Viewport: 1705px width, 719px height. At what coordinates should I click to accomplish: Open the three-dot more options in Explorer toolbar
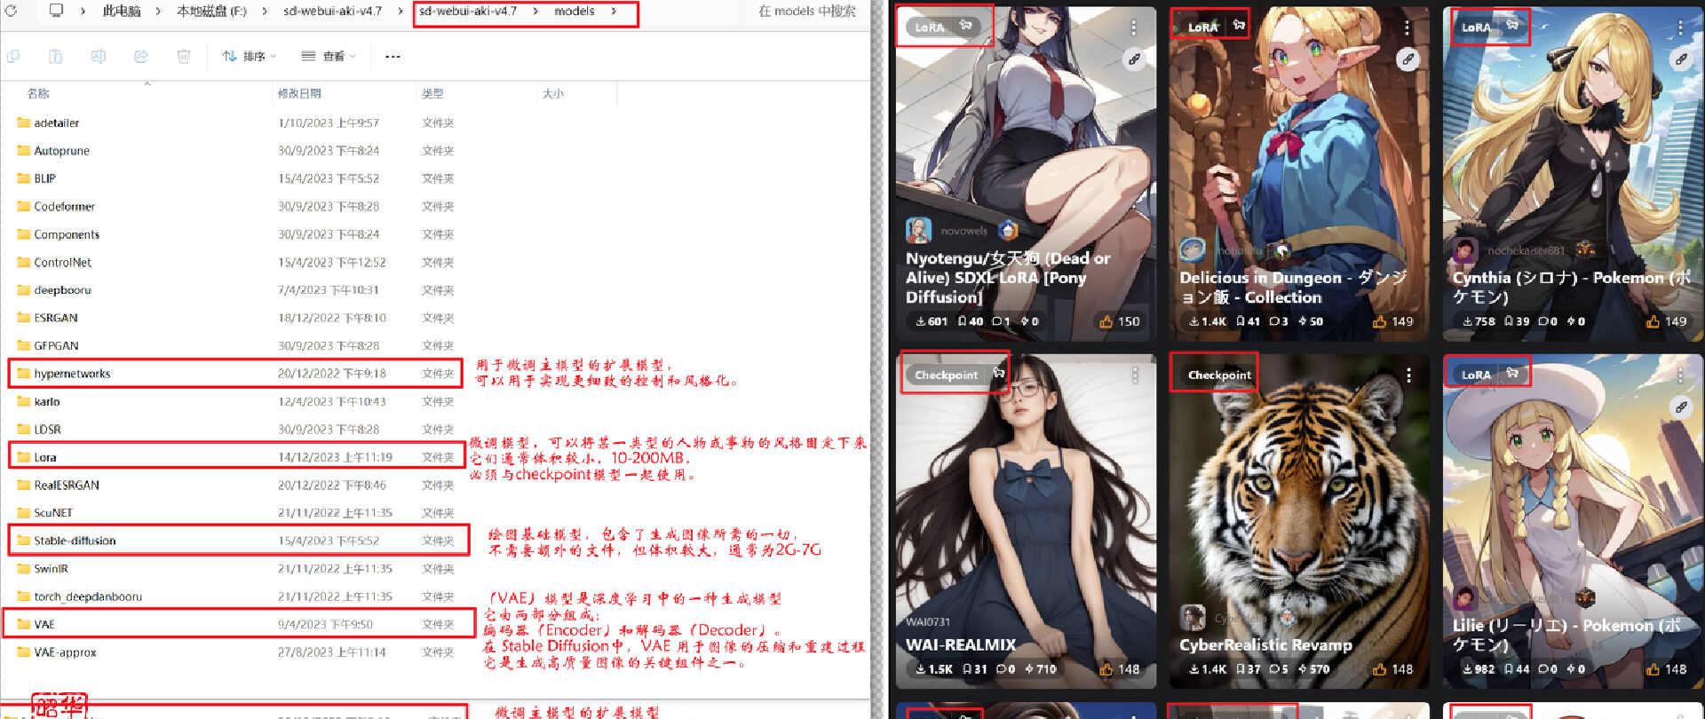pos(393,56)
